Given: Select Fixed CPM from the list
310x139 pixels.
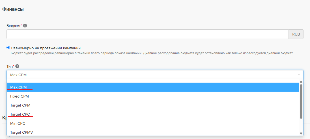Looking at the screenshot, I should [x=20, y=96].
